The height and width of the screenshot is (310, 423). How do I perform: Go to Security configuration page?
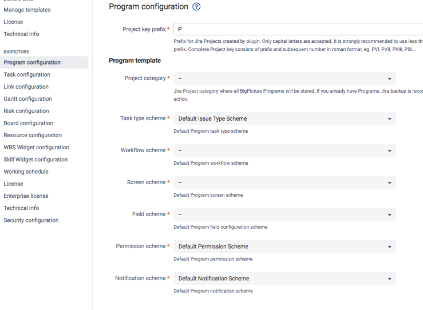(x=31, y=220)
